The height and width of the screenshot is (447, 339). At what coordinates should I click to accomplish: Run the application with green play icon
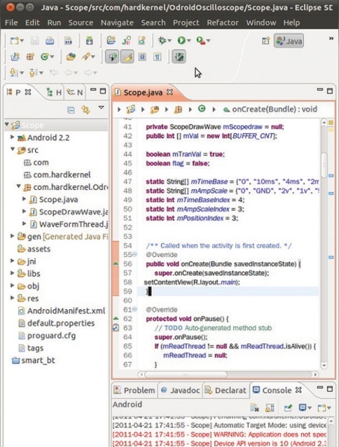pyautogui.click(x=181, y=40)
